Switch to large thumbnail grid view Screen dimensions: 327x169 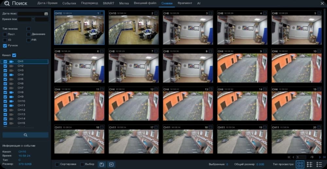point(300,164)
